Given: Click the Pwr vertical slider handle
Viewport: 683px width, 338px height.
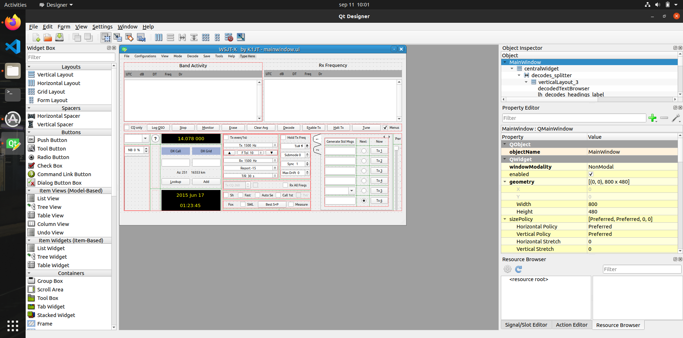Looking at the screenshot, I should tap(396, 148).
